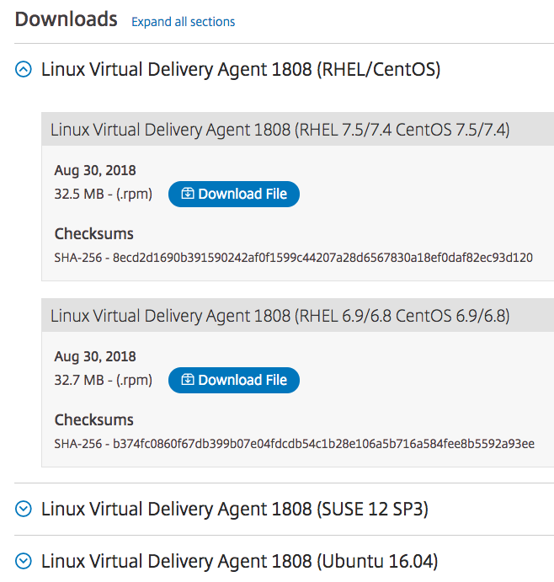Expand the Ubuntu 16.04 section chevron

click(x=24, y=561)
